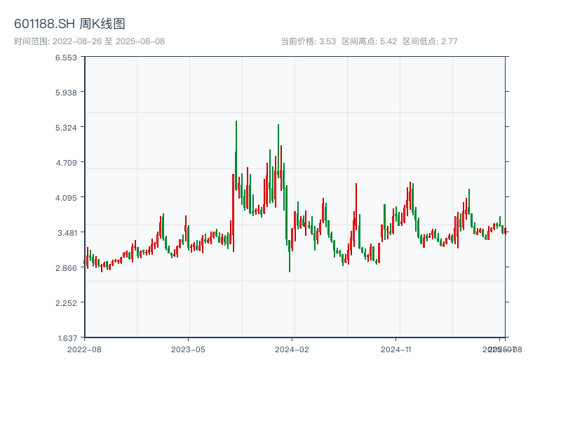Click the 601188.SH 周K线图 chart title
This screenshot has height=421, width=561.
[69, 25]
